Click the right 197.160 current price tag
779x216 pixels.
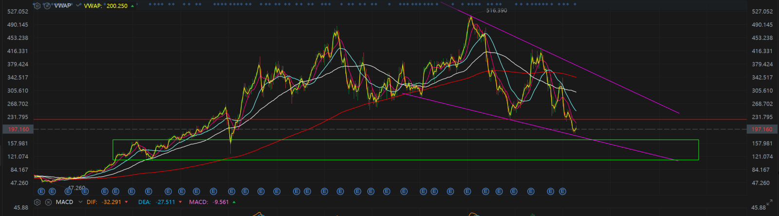[x=762, y=129]
